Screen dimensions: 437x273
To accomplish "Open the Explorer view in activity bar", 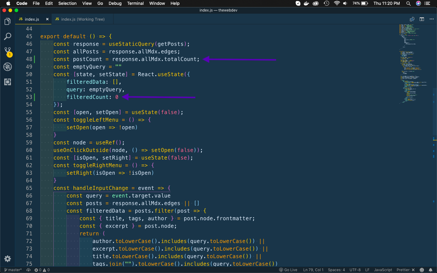I will (8, 22).
